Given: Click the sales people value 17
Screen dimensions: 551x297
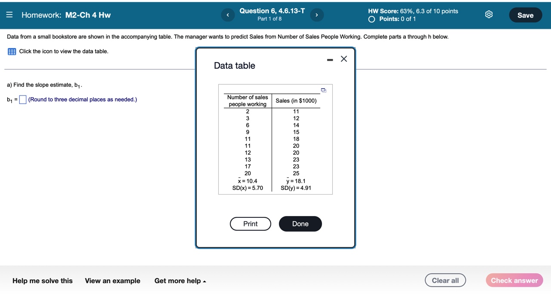Looking at the screenshot, I should pyautogui.click(x=248, y=167).
